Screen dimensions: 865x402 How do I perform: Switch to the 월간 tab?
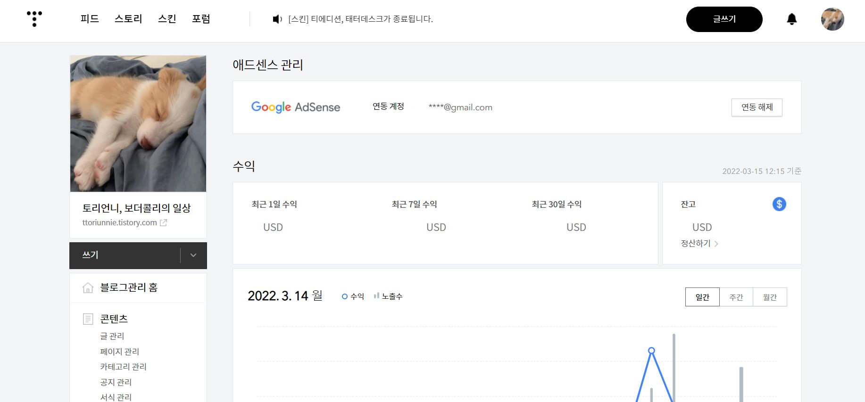point(770,297)
